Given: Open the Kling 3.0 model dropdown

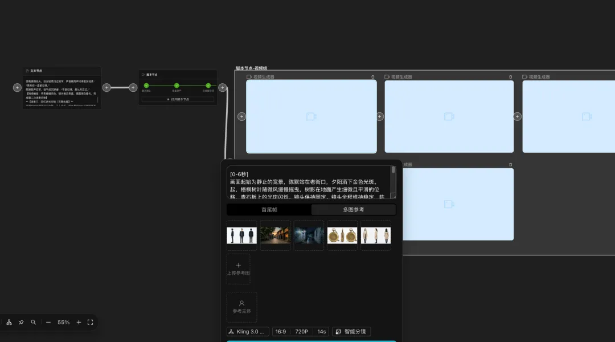Looking at the screenshot, I should click(248, 331).
